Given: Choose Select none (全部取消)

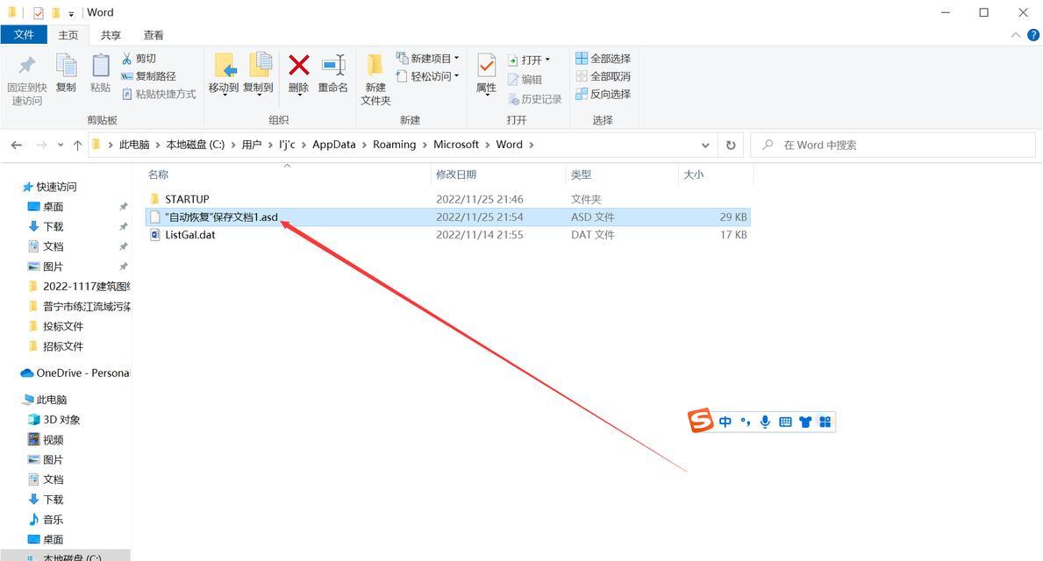Looking at the screenshot, I should (604, 76).
